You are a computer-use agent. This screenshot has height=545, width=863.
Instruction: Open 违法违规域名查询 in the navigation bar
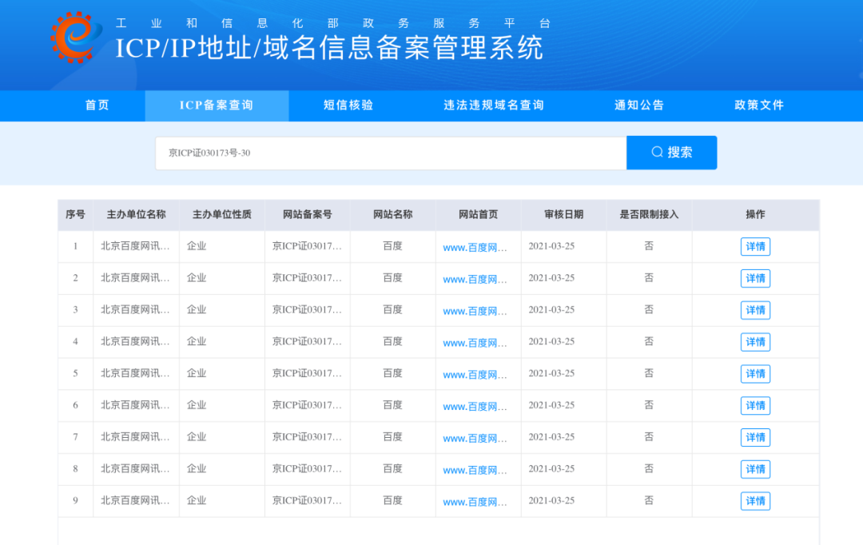pyautogui.click(x=494, y=105)
